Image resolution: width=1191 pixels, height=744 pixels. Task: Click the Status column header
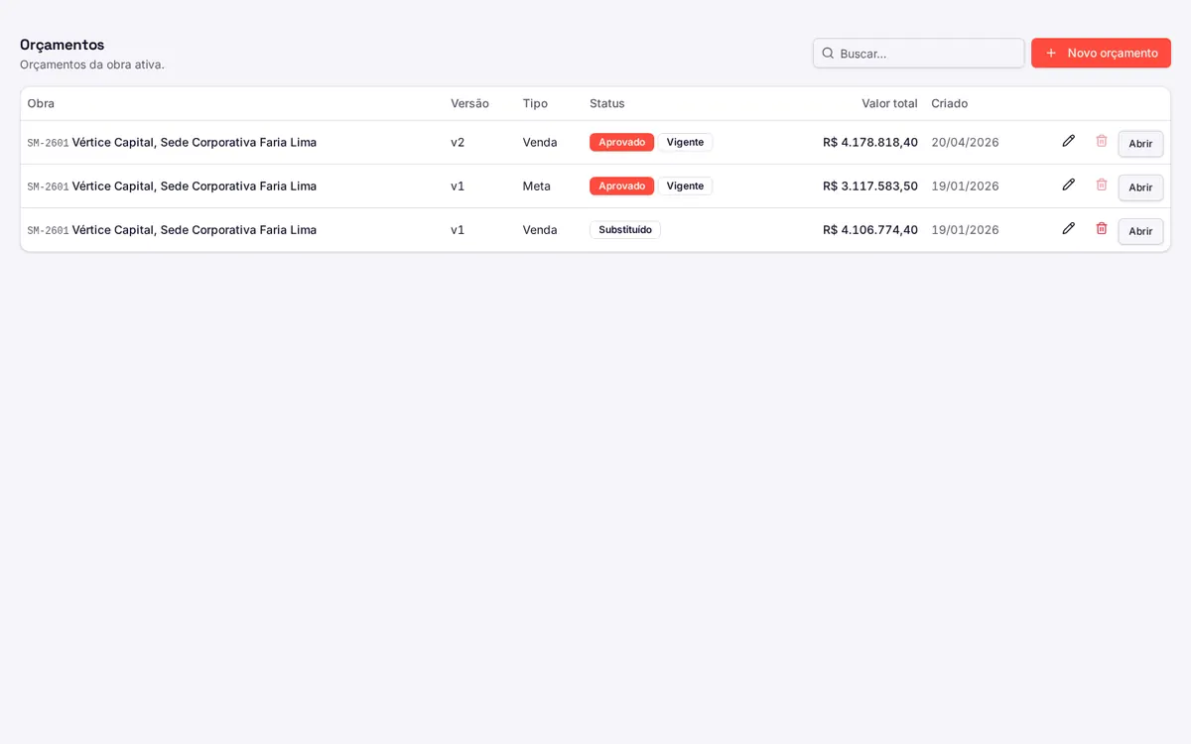point(607,103)
